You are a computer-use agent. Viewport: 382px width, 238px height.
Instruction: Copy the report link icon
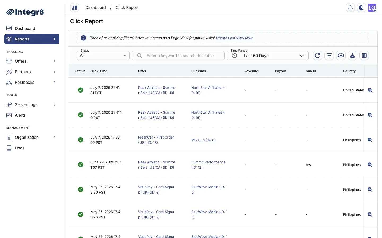[341, 56]
